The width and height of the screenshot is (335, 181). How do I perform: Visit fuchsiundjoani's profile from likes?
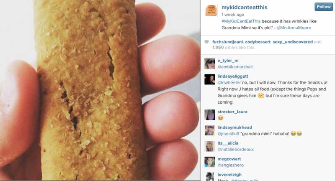click(x=227, y=42)
